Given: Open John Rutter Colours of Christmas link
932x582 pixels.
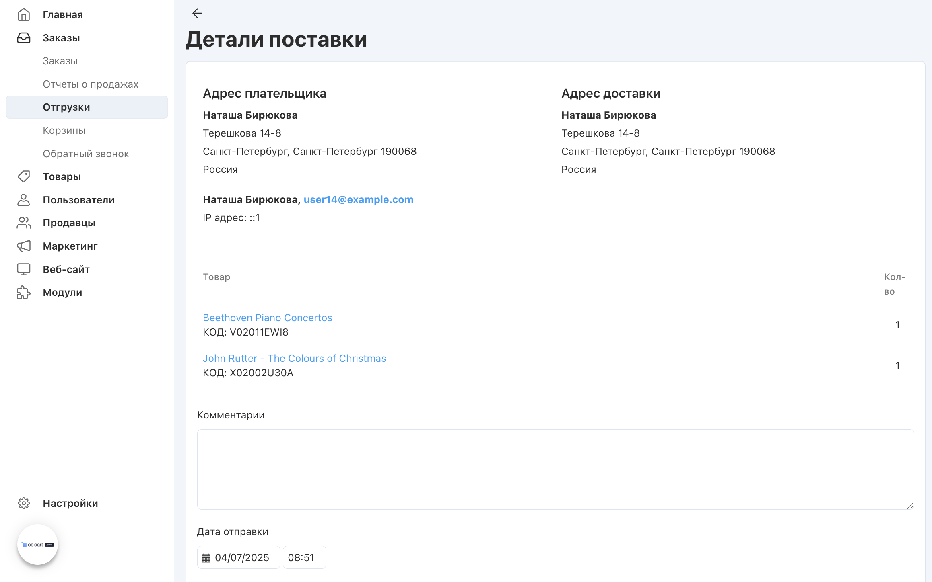Looking at the screenshot, I should click(x=294, y=358).
